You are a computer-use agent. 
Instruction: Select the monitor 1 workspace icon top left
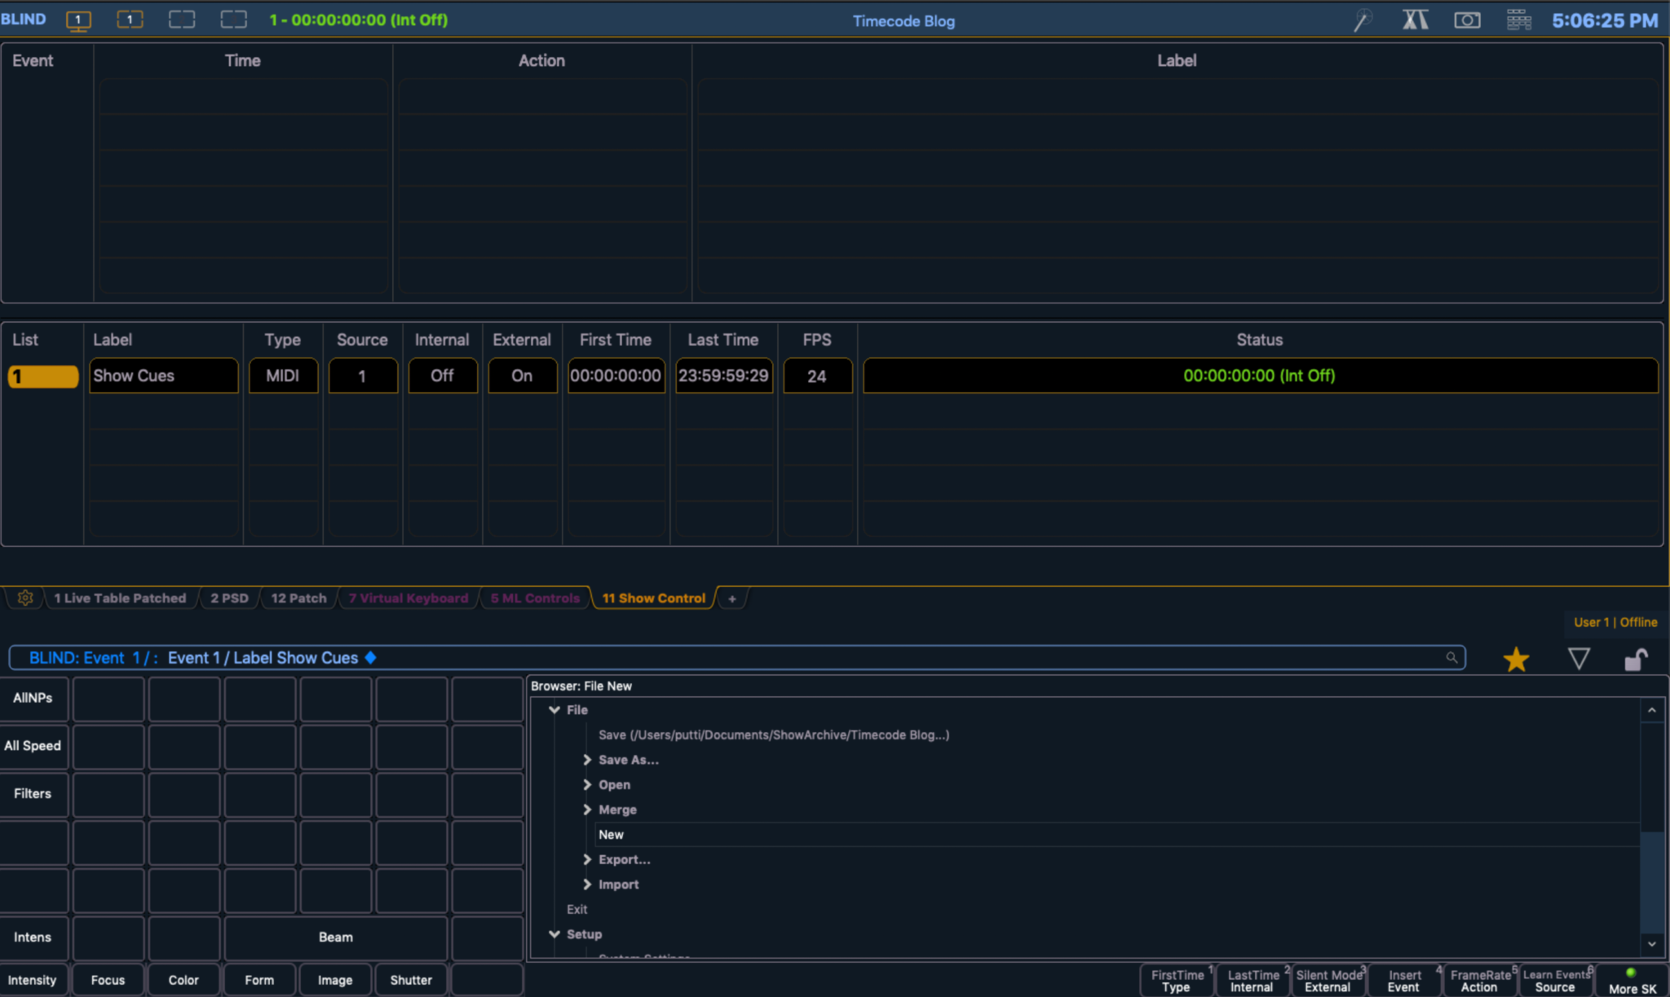79,20
